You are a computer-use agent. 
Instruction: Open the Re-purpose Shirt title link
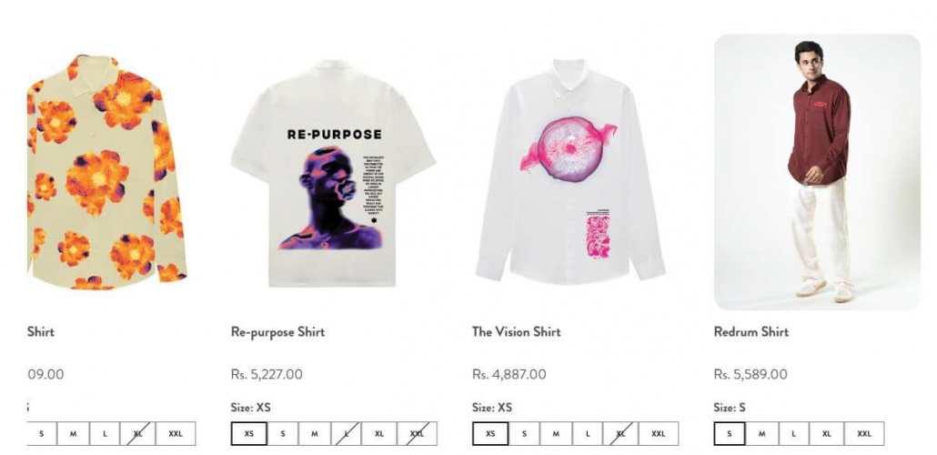click(x=277, y=332)
